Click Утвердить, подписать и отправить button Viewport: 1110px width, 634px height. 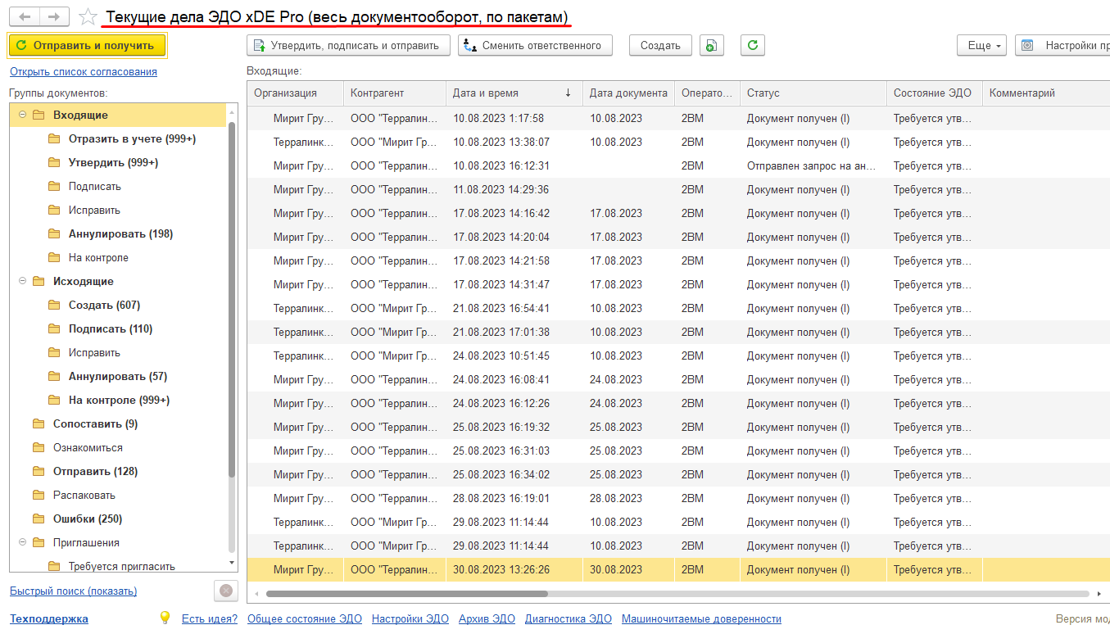(x=349, y=46)
